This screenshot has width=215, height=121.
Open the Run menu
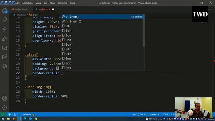pyautogui.click(x=52, y=3)
